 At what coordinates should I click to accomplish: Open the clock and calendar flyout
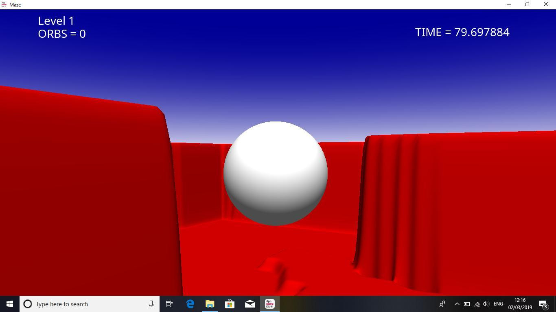[x=520, y=304]
